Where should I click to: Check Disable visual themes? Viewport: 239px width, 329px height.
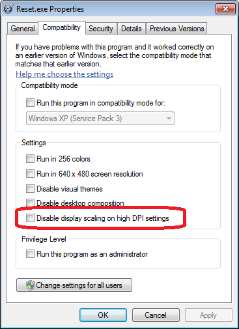[x=30, y=188]
